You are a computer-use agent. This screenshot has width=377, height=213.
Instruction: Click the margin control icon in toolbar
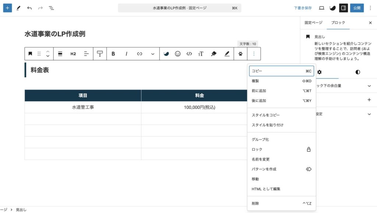[x=100, y=54]
